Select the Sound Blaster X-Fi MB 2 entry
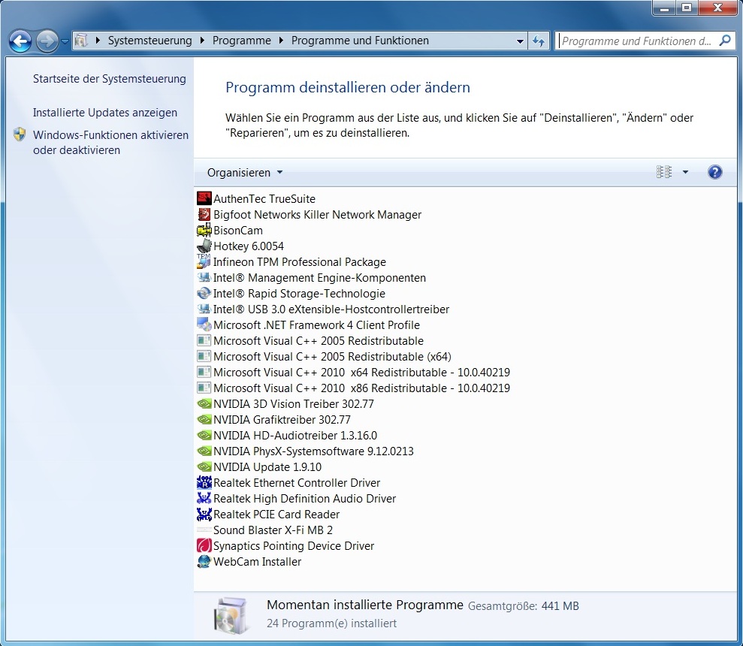 coord(273,530)
